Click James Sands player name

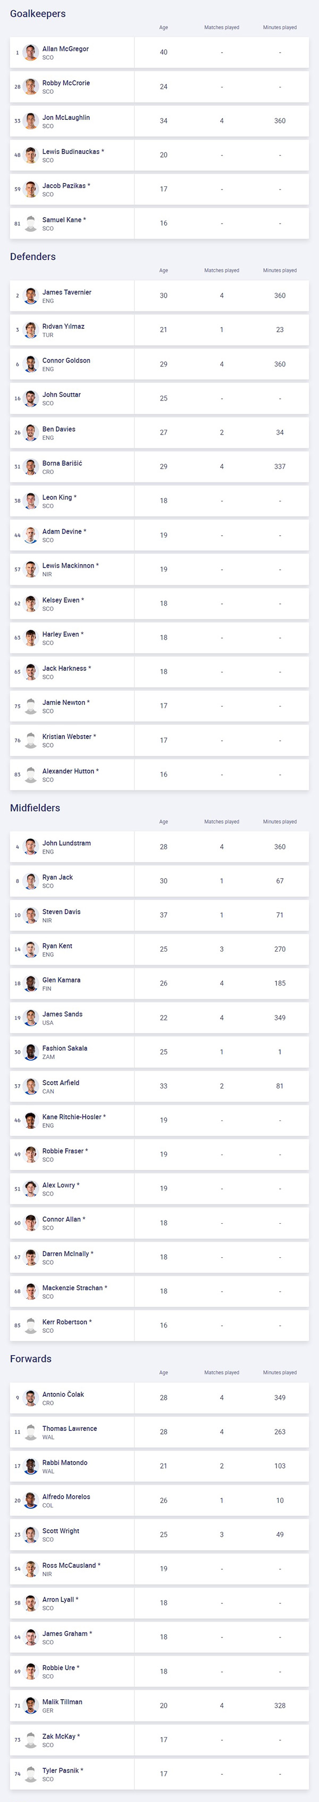[62, 1014]
